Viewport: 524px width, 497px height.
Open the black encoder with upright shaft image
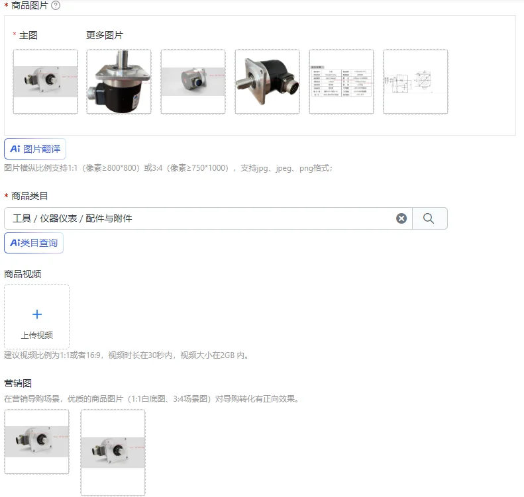pyautogui.click(x=119, y=82)
